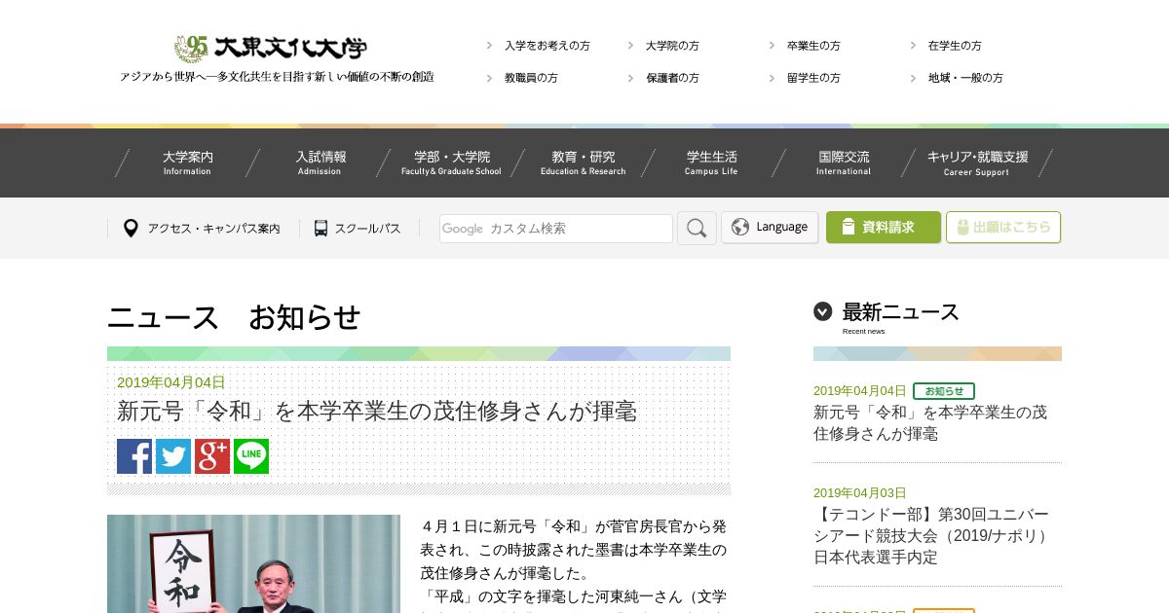Open the 国際交流 International menu
The width and height of the screenshot is (1169, 613).
point(844,162)
